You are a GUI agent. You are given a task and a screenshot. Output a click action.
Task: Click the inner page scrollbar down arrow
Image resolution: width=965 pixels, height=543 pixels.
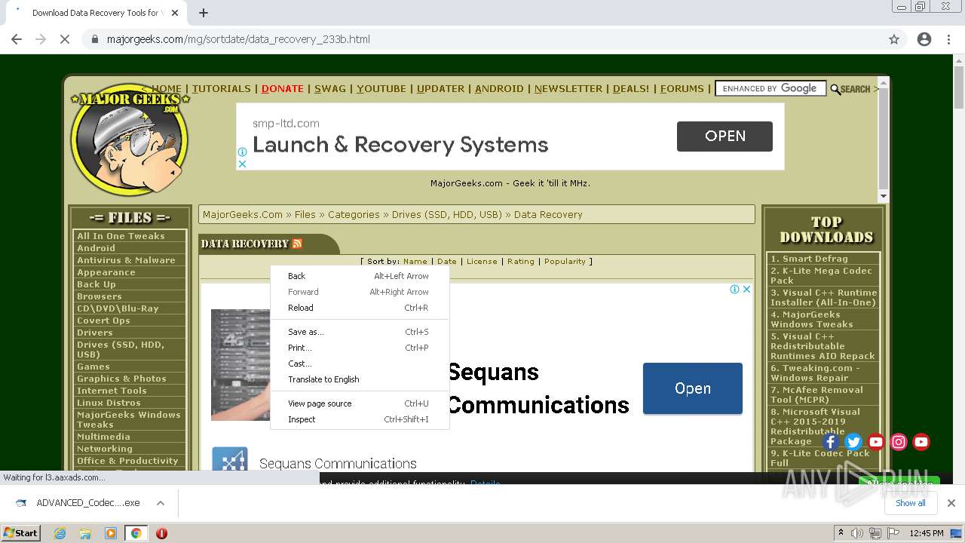(x=884, y=196)
